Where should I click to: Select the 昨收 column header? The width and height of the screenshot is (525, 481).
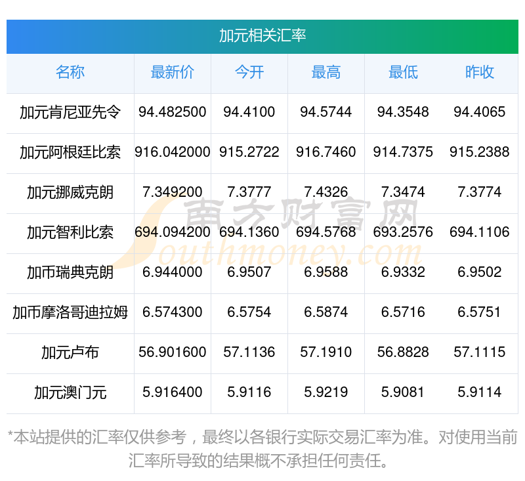480,72
